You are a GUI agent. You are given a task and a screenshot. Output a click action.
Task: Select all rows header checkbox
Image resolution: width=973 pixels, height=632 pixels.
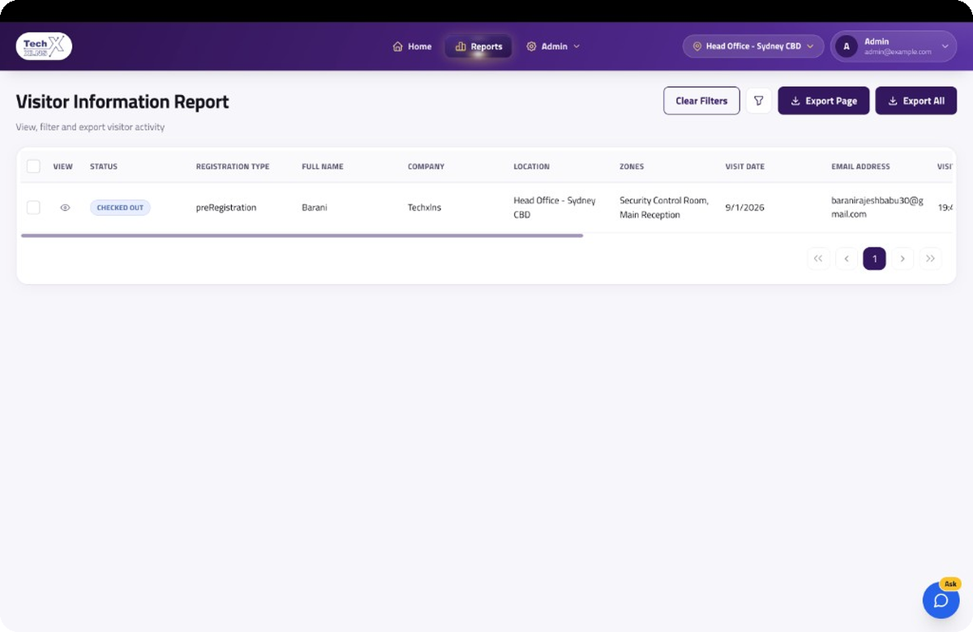click(x=33, y=166)
